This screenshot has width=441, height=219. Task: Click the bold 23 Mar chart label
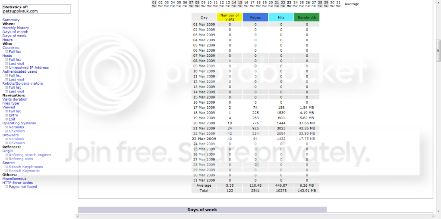289,4
